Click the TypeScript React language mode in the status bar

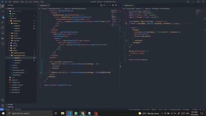(x=175, y=110)
